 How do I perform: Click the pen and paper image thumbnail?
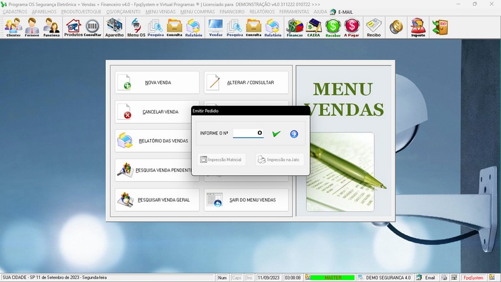pos(340,172)
